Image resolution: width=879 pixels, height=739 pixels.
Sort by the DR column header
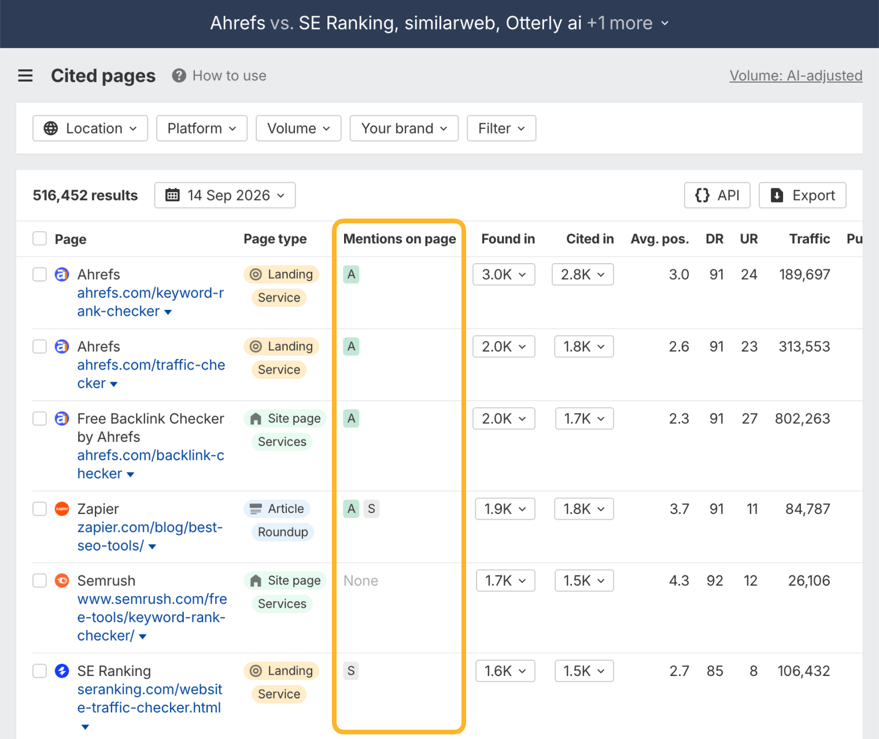[715, 239]
